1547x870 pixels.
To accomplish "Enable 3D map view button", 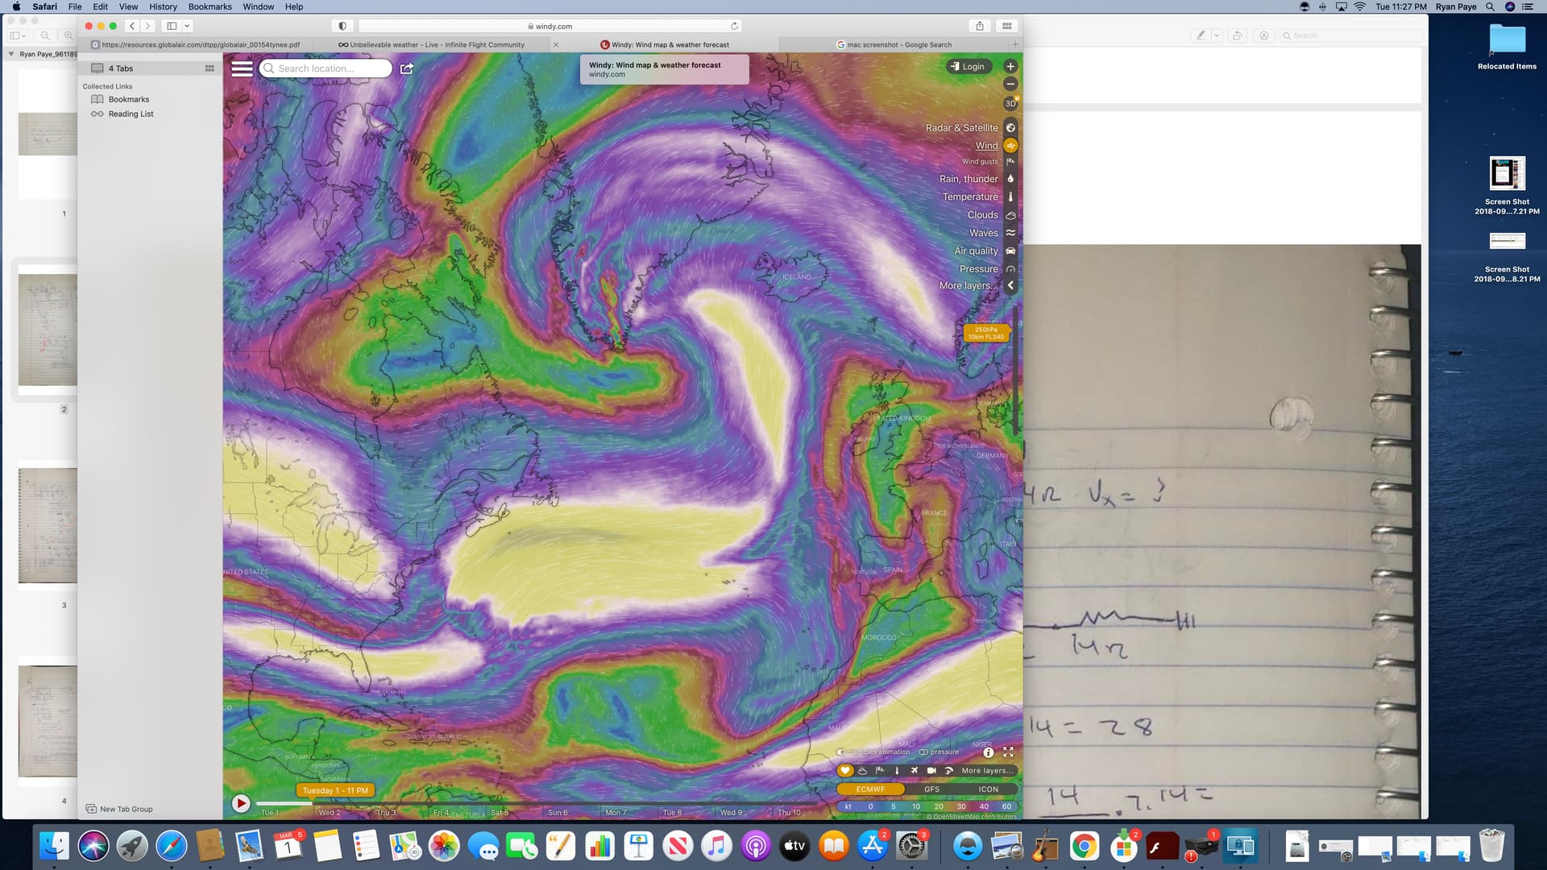I will (1010, 103).
